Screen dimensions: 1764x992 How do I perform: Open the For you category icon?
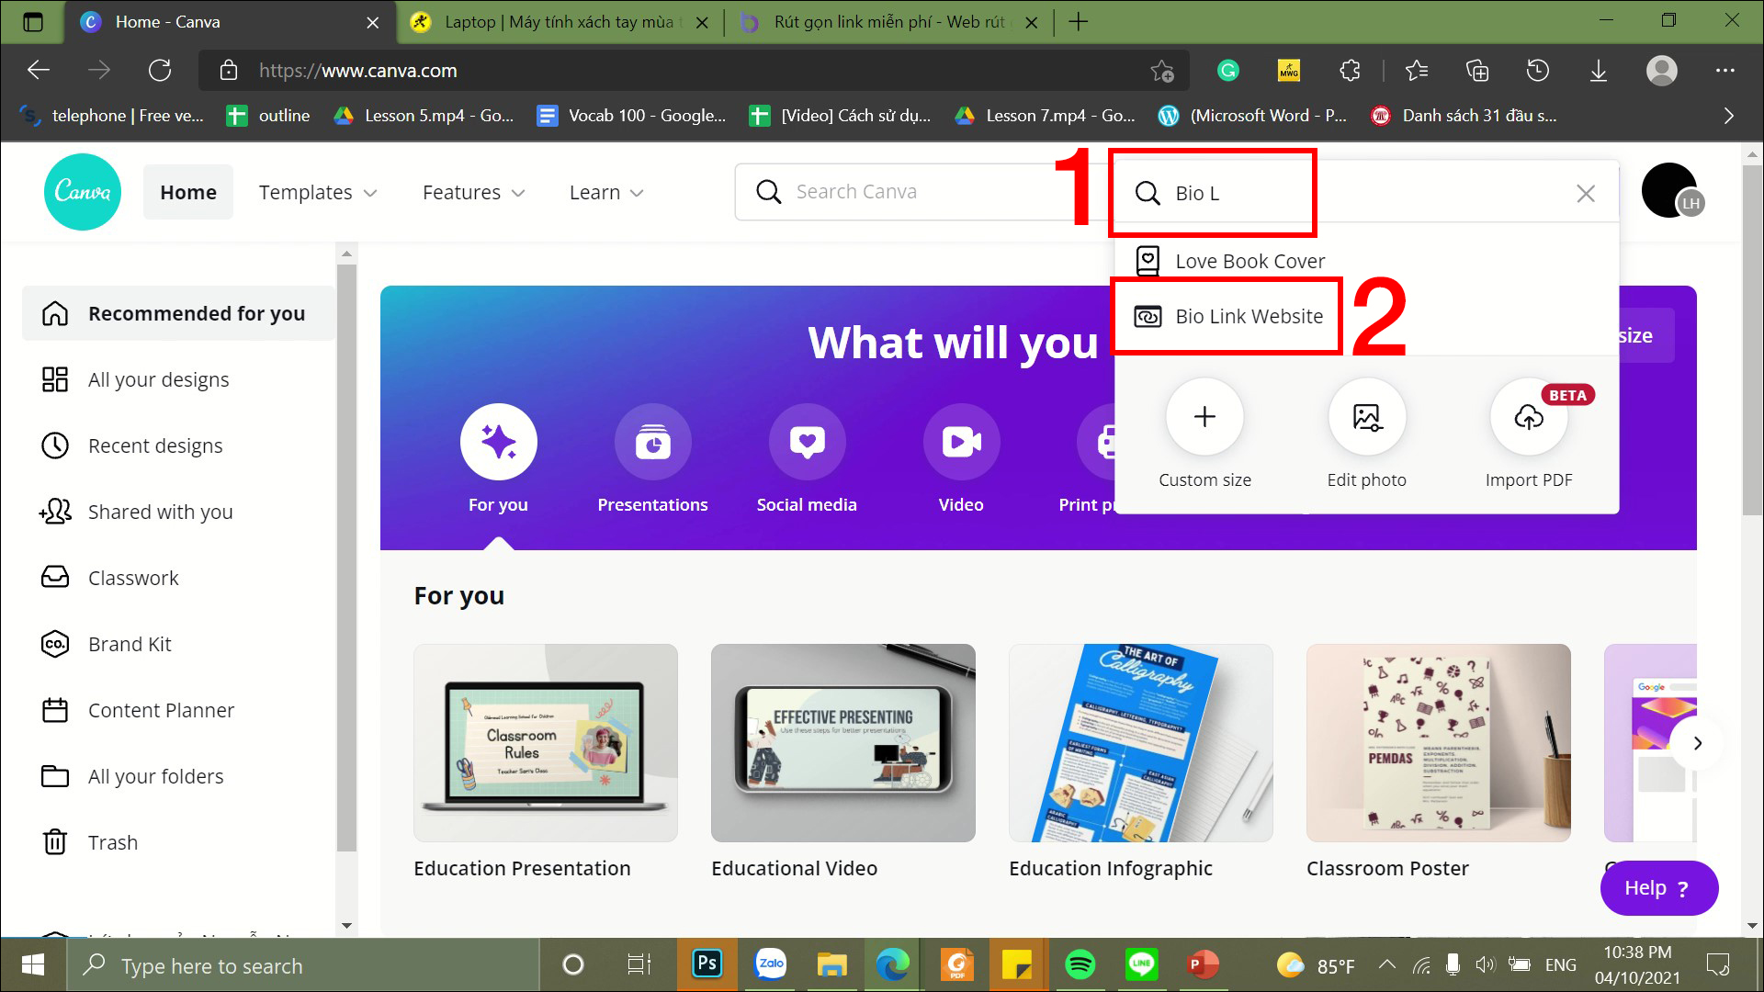click(x=497, y=441)
